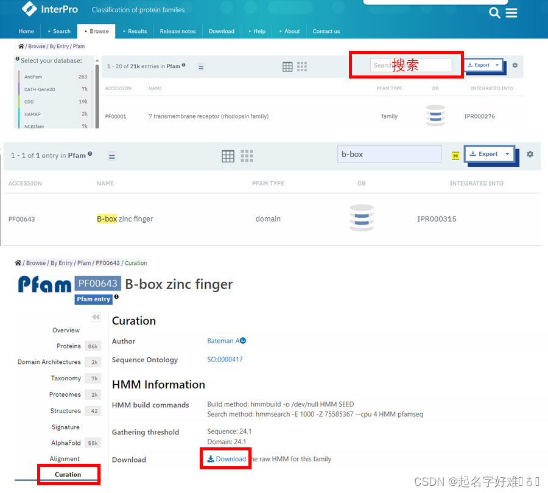Open SO:0000417 sequence ontology link
Screen dimensions: 548x493
pos(225,359)
